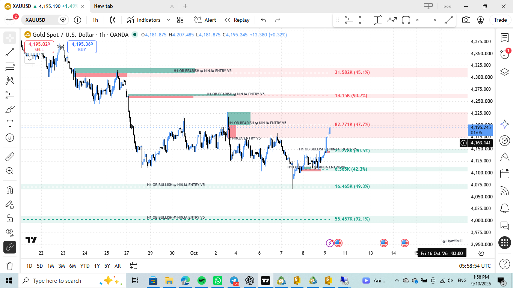The height and width of the screenshot is (288, 513).
Task: Open the go to date calendar
Action: (x=133, y=266)
